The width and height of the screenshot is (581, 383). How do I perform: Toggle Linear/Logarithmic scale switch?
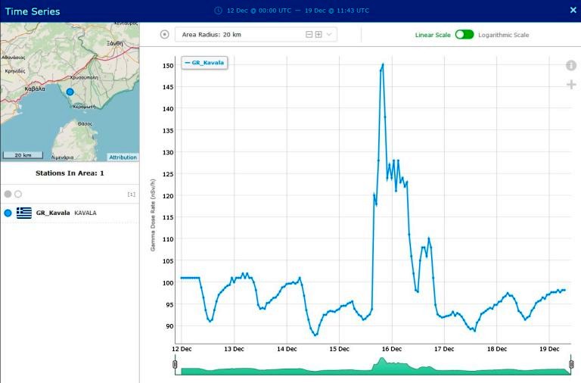[x=464, y=35]
